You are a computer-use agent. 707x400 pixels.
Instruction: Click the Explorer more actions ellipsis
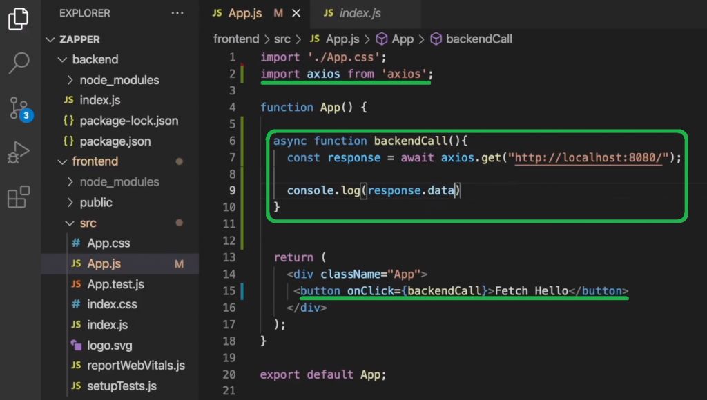(177, 13)
